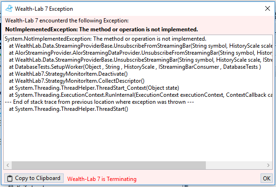The height and width of the screenshot is (187, 276).
Task: Click the 'End of stack trace' separator line
Action: [99, 102]
